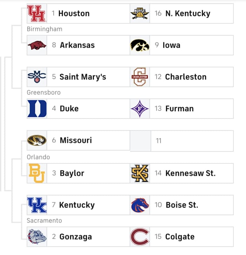Click the Baylor BU logo
The image size is (246, 255).
[37, 173]
